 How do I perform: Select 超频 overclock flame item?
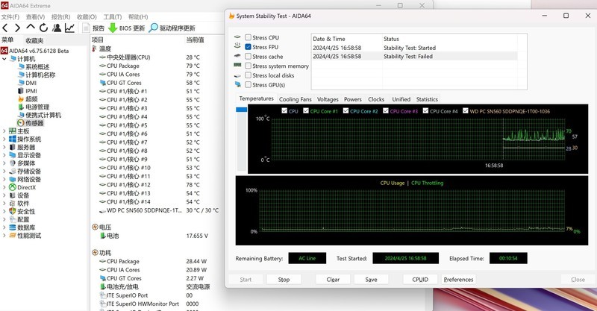(31, 99)
